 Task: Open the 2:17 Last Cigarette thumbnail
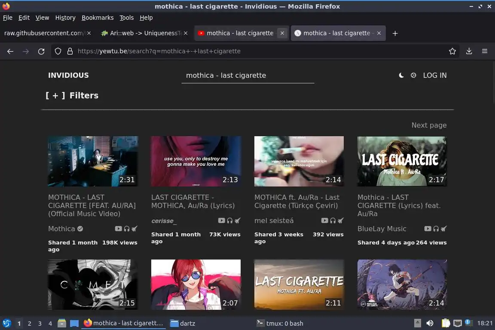pyautogui.click(x=402, y=161)
